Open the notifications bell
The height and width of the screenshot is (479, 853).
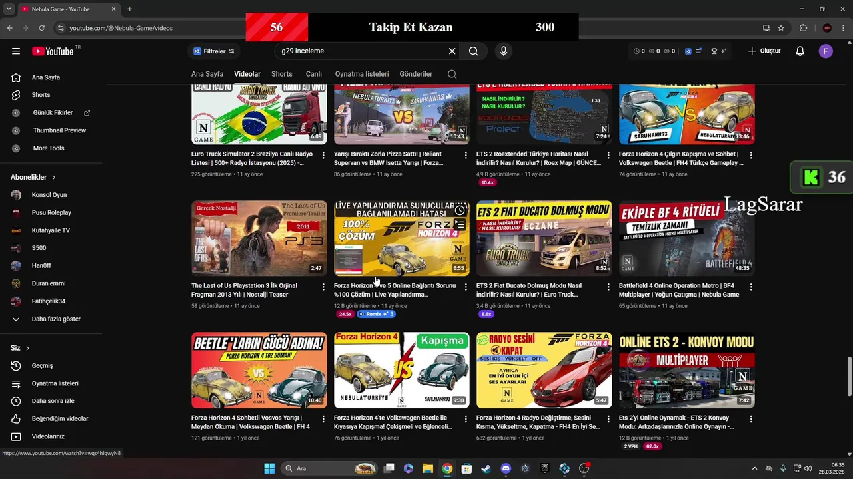click(800, 51)
